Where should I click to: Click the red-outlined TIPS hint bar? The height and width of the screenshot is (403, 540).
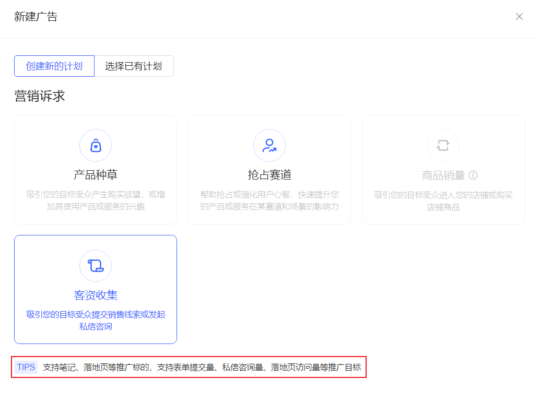(x=189, y=367)
